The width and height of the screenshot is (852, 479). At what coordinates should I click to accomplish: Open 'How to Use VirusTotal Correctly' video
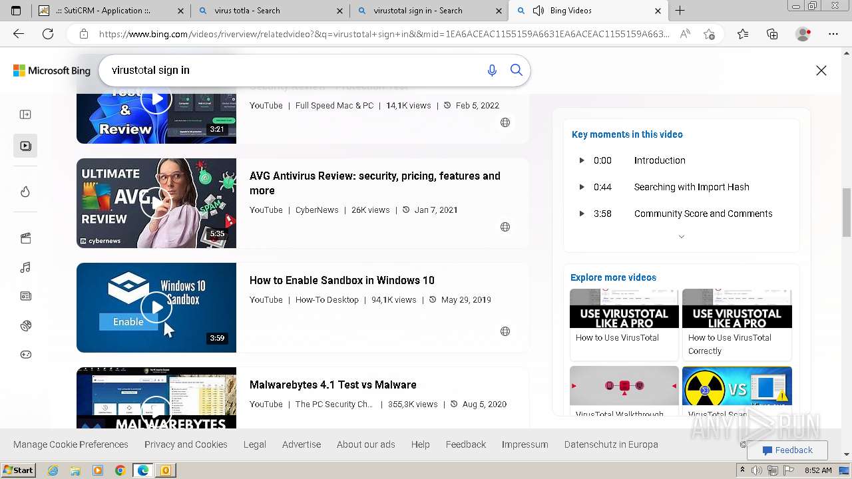point(737,324)
